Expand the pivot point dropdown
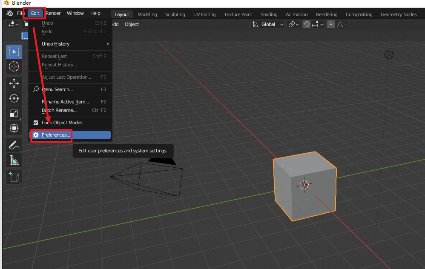Viewport: 425px width, 269px height. [x=293, y=25]
